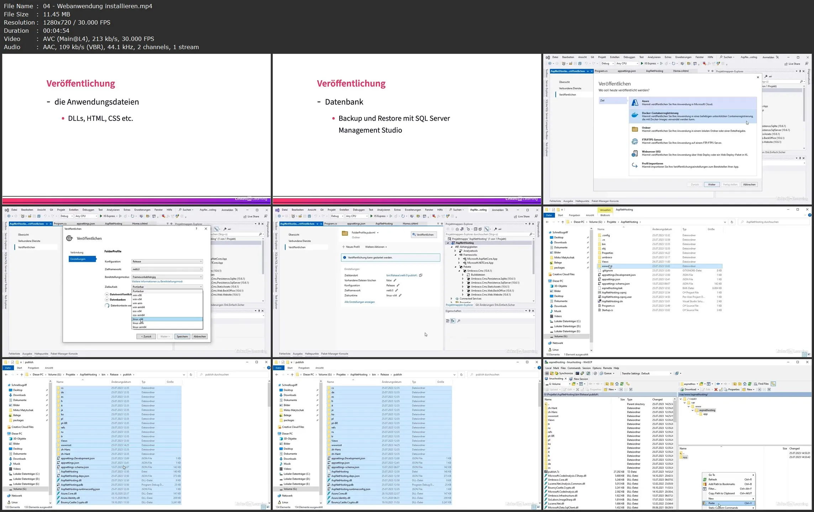
Task: Click the red delete X in WinSCP remote toolbar
Action: tap(716, 390)
